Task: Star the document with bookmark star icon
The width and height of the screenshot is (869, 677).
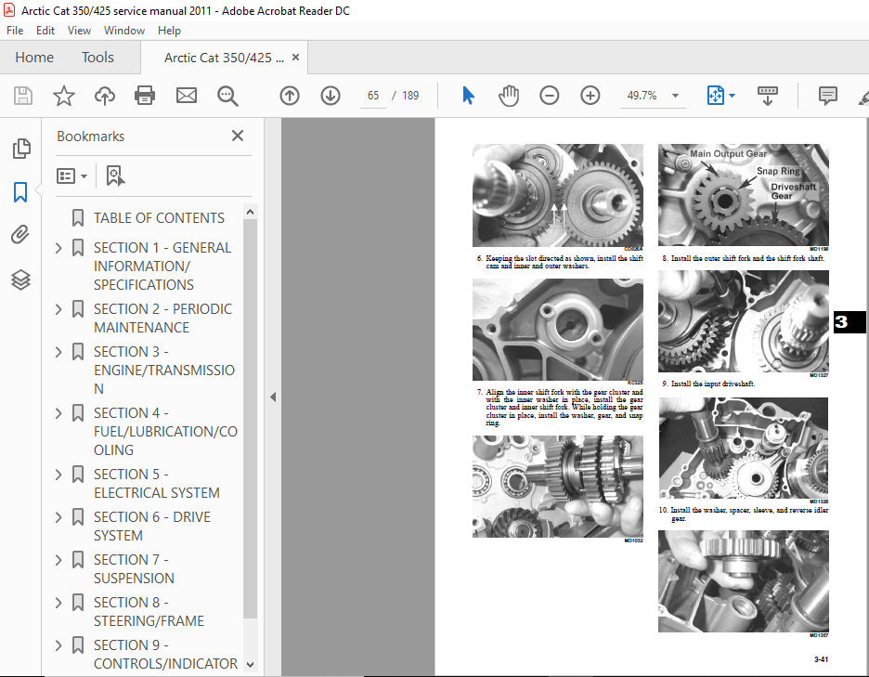Action: pos(64,96)
